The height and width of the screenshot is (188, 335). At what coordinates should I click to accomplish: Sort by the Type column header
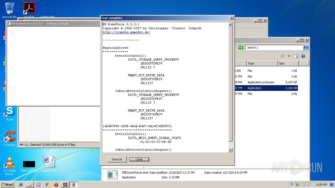tap(262, 63)
